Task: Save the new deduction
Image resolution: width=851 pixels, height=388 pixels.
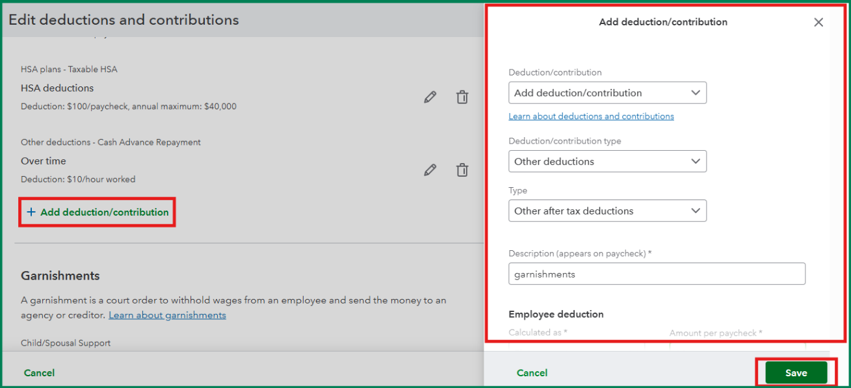Action: [796, 372]
